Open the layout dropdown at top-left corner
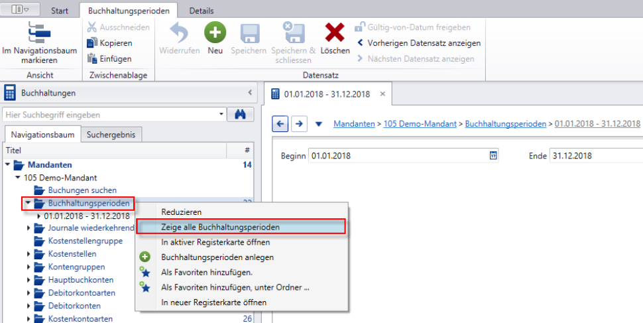The image size is (643, 323). (x=20, y=9)
